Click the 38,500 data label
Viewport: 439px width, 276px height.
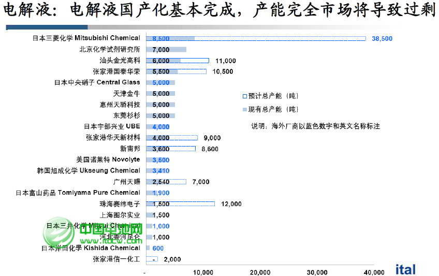tap(382, 38)
